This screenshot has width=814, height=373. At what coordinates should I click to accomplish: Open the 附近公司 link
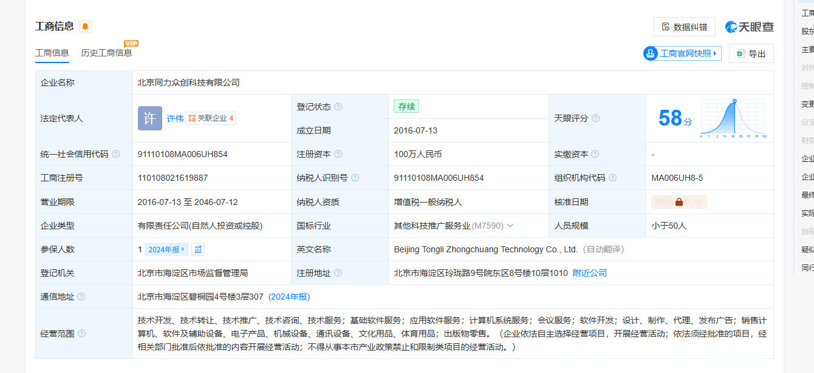589,273
